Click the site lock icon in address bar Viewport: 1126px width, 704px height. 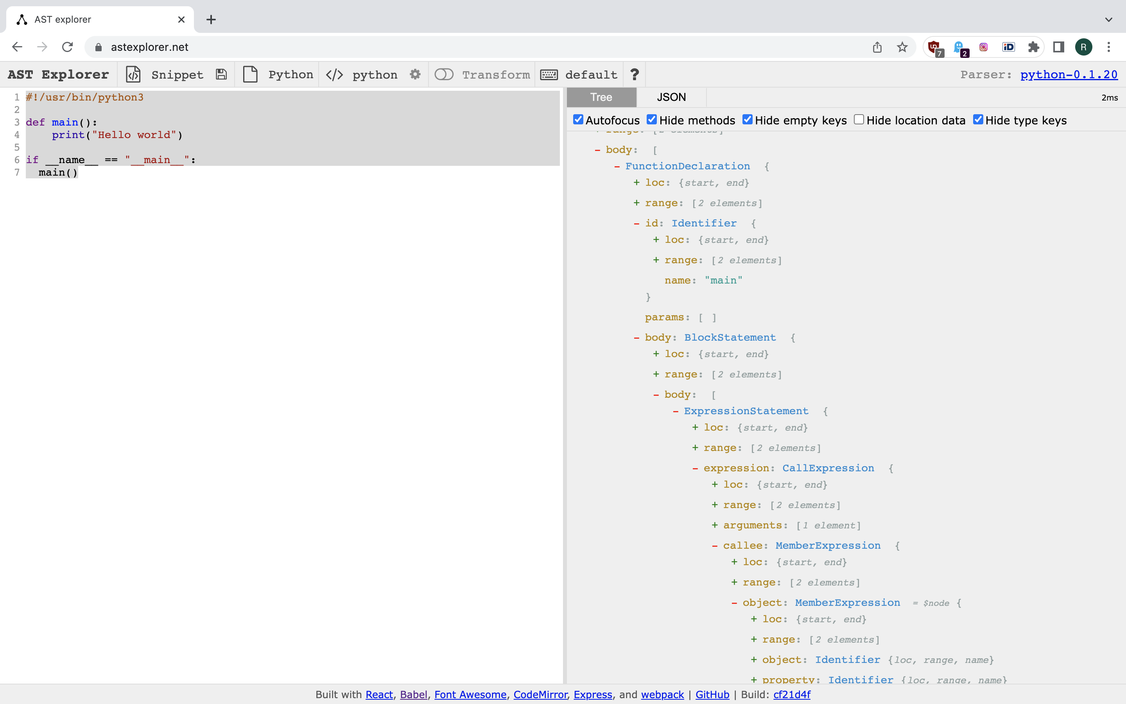click(98, 47)
